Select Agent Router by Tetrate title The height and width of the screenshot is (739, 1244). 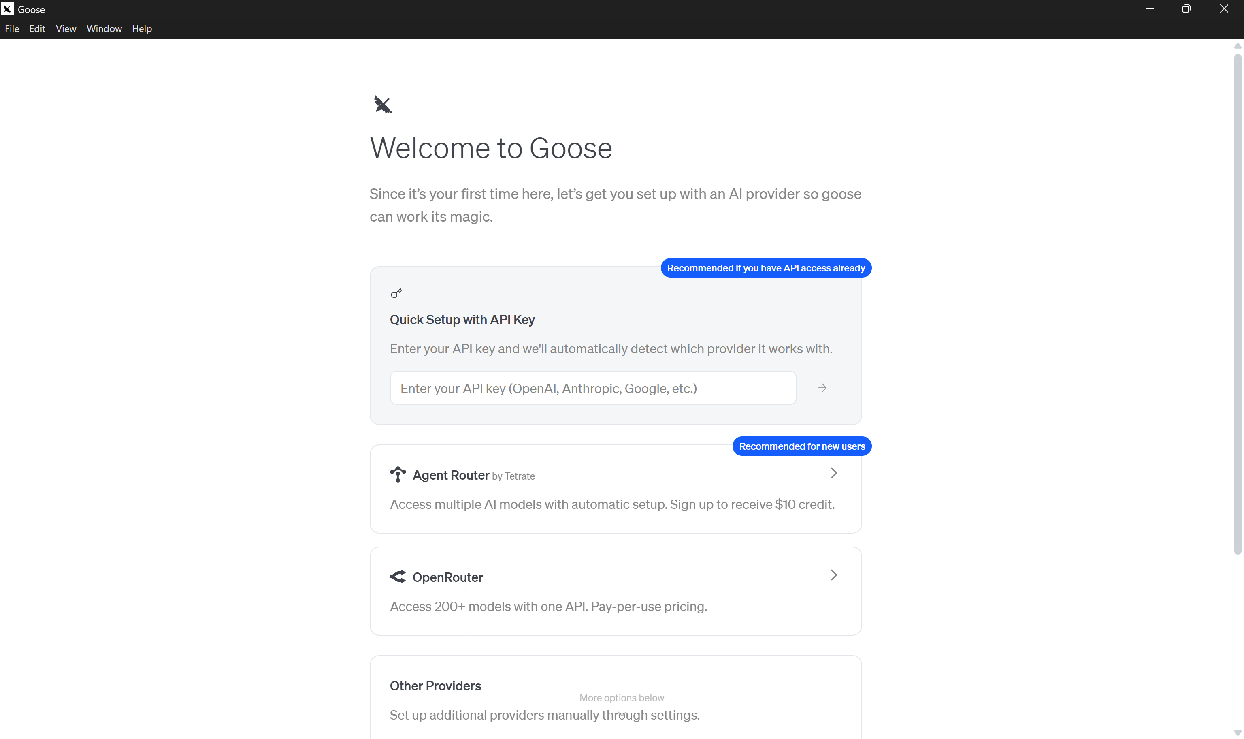[x=474, y=476]
